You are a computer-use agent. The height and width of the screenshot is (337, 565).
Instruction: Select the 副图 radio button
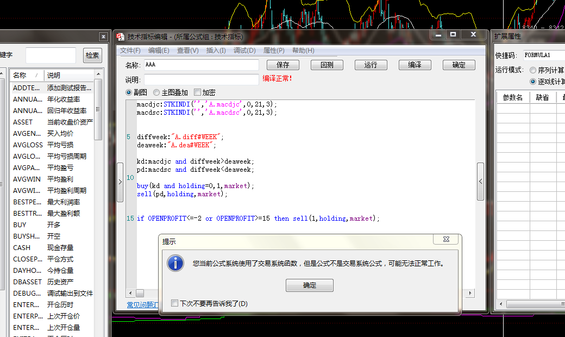click(x=129, y=92)
